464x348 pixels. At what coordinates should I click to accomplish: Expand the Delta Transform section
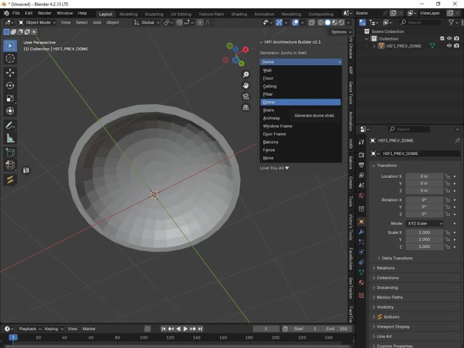pyautogui.click(x=397, y=258)
